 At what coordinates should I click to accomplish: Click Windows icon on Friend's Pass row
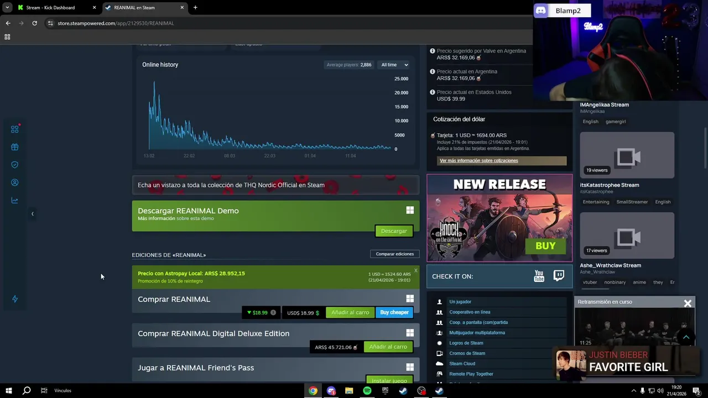pyautogui.click(x=410, y=367)
